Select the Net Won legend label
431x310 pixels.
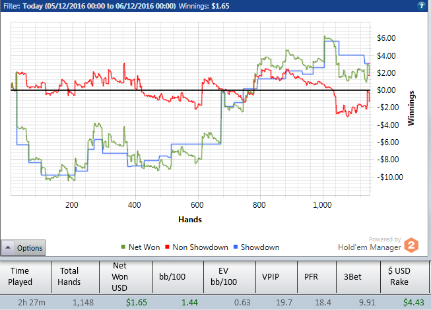[144, 247]
